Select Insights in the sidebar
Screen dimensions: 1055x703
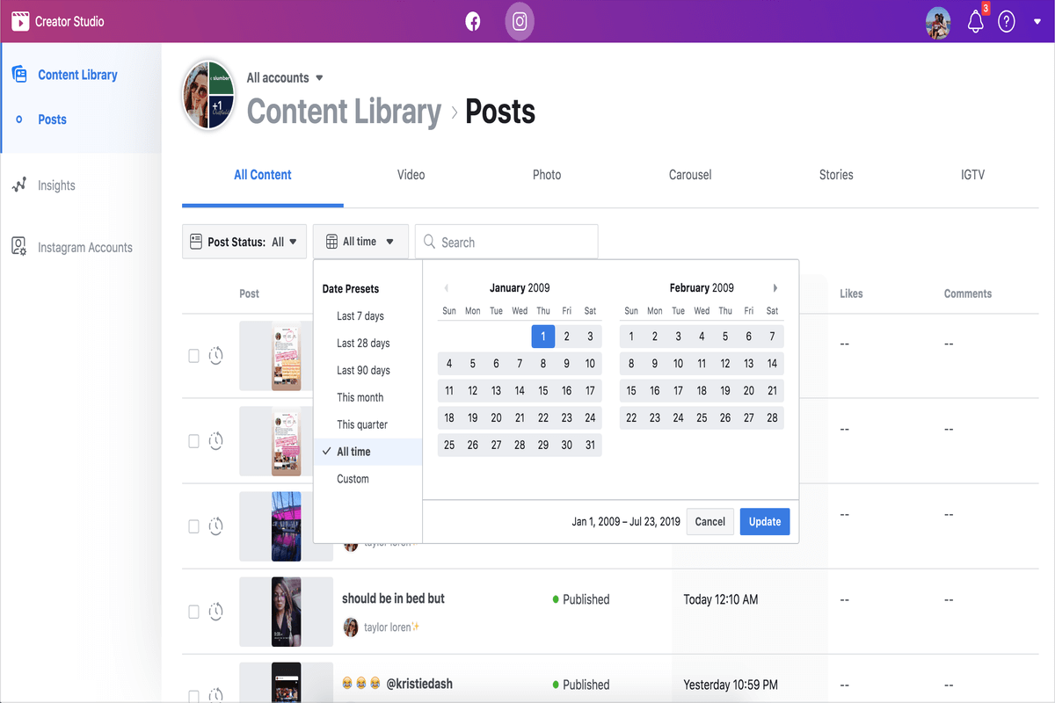(55, 185)
